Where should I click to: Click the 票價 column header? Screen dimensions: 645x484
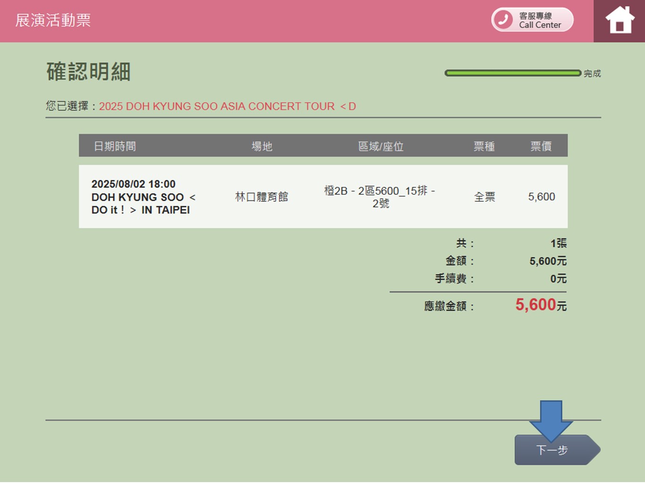[541, 146]
